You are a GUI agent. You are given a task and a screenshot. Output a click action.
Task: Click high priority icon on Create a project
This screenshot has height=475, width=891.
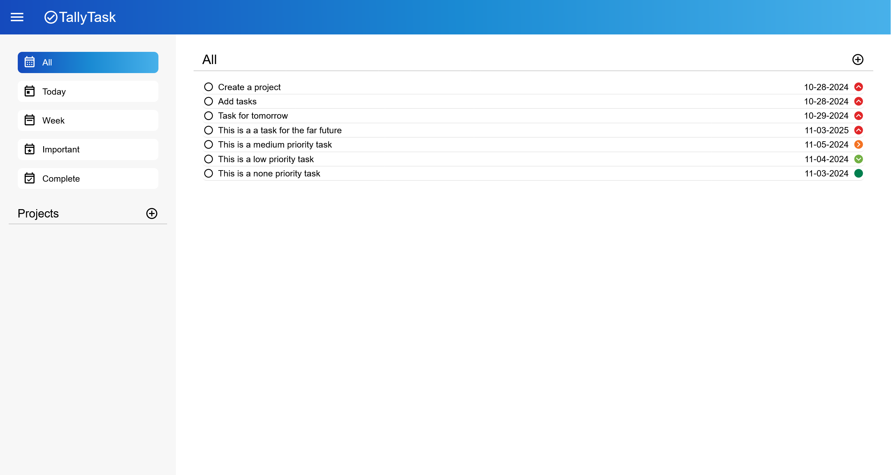point(858,87)
